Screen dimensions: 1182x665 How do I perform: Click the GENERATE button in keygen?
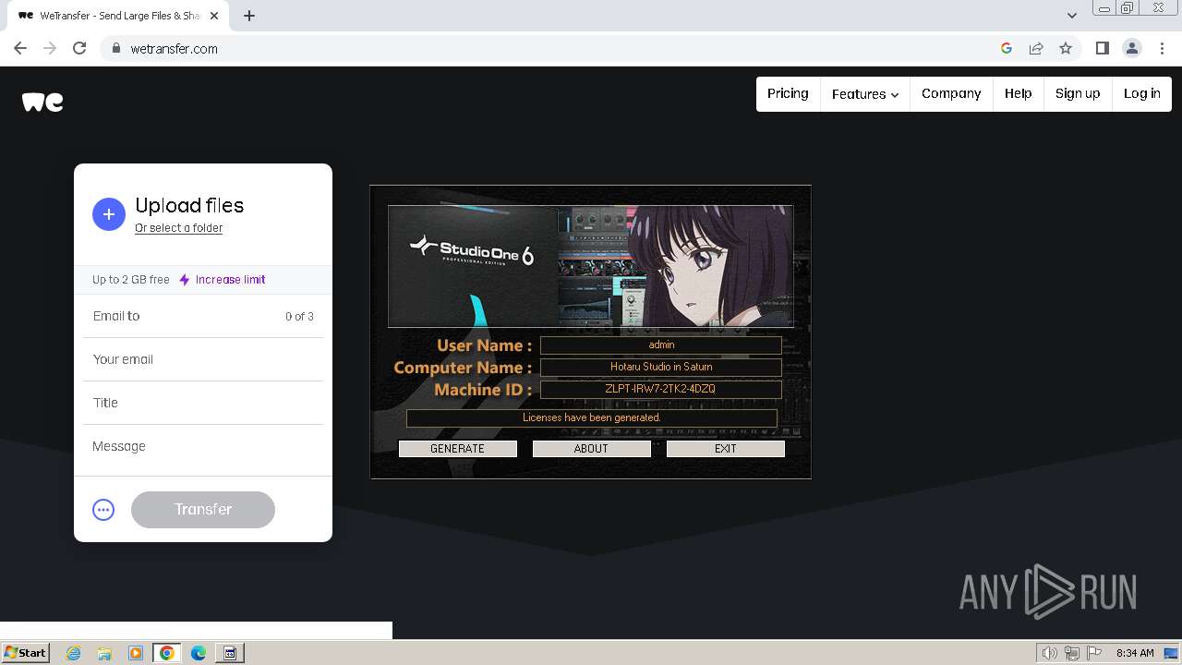coord(457,449)
